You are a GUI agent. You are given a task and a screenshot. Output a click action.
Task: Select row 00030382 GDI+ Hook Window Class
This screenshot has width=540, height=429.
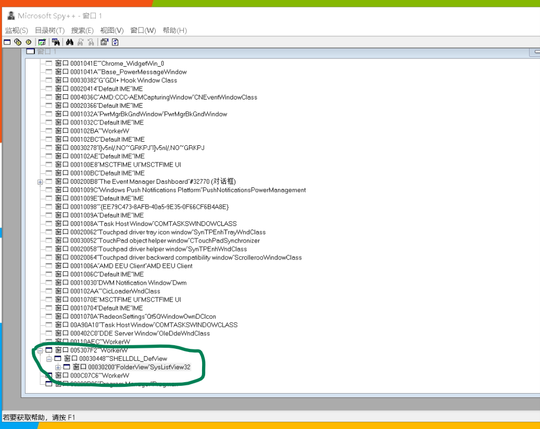coord(116,80)
